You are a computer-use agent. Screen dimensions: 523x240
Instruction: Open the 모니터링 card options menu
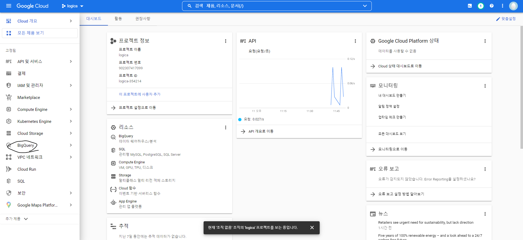(485, 86)
